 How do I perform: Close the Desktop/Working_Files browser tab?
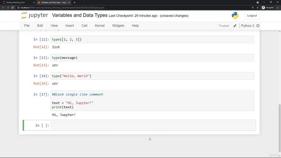tap(34, 3)
